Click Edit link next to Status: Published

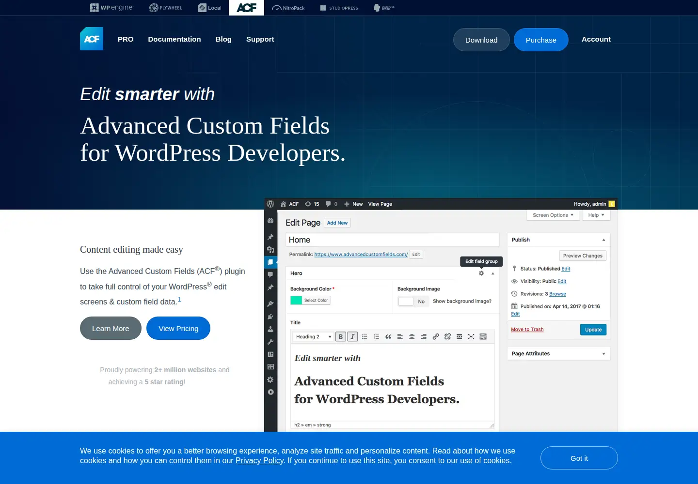coord(566,269)
